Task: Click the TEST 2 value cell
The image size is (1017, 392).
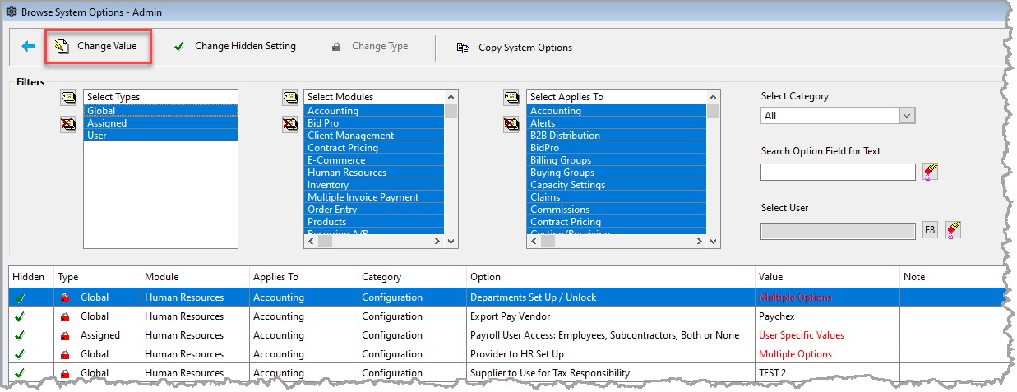Action: click(x=827, y=373)
